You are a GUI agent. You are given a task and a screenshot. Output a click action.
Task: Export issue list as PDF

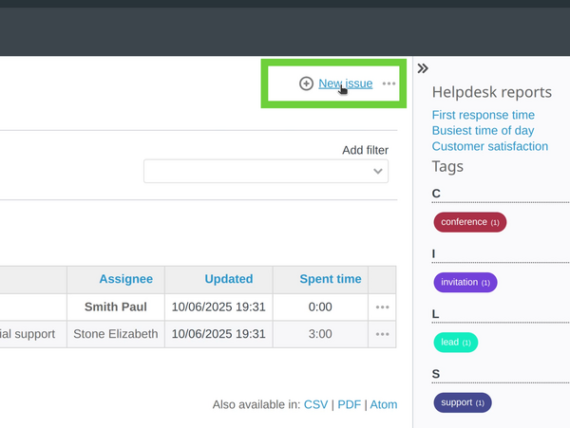tap(349, 404)
